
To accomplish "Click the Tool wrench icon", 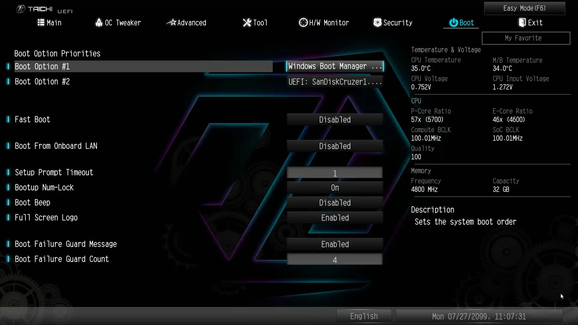I will click(x=247, y=23).
